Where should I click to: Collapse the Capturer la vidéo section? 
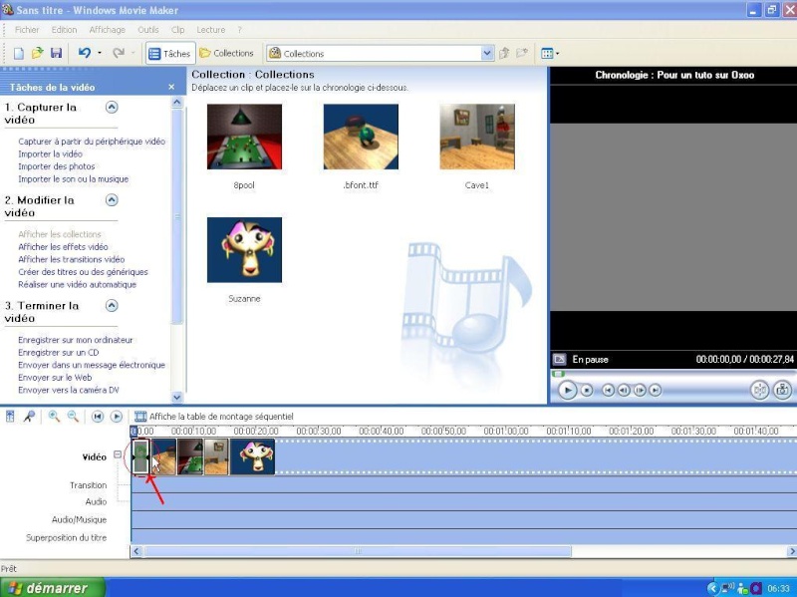coord(112,107)
